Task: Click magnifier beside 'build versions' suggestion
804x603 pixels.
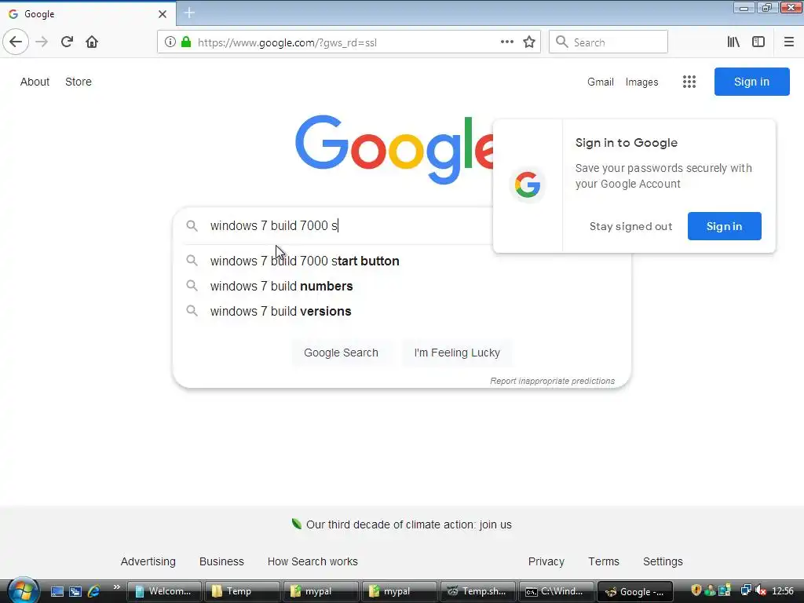Action: (x=192, y=310)
